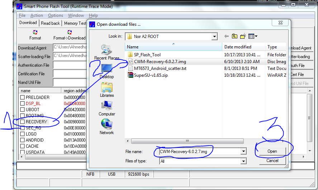Viewport: 318px width, 190px height.
Task: Click the Open download files dialog icon
Action: click(92, 24)
